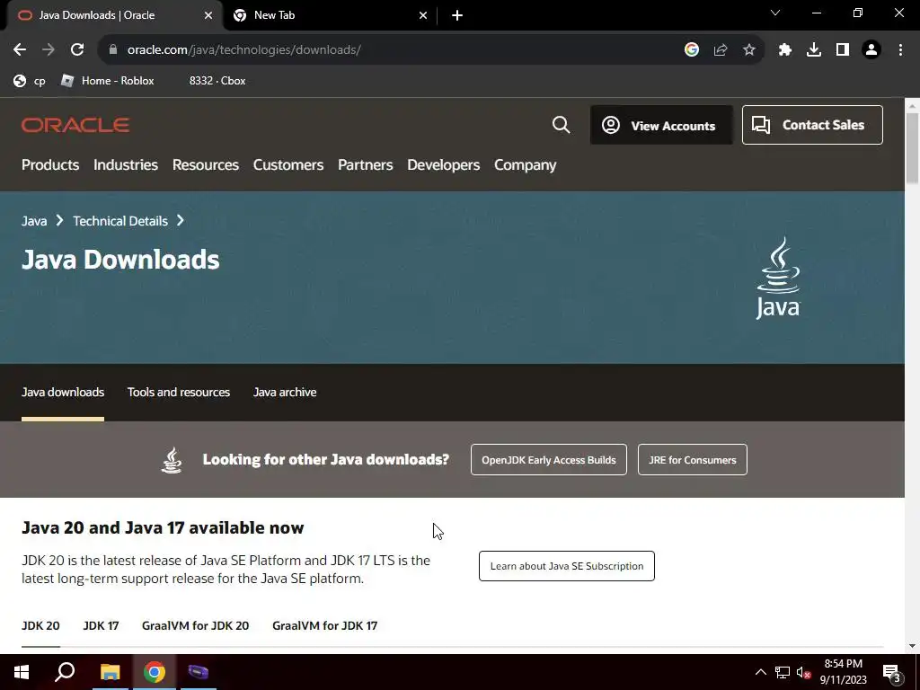
Task: Click the lock icon in address bar
Action: pyautogui.click(x=113, y=50)
